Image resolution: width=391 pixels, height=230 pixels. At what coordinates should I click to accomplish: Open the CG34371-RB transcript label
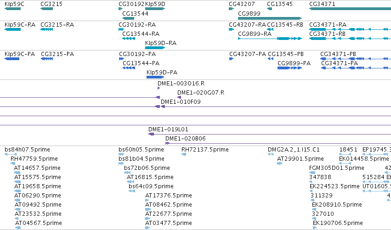pyautogui.click(x=328, y=34)
